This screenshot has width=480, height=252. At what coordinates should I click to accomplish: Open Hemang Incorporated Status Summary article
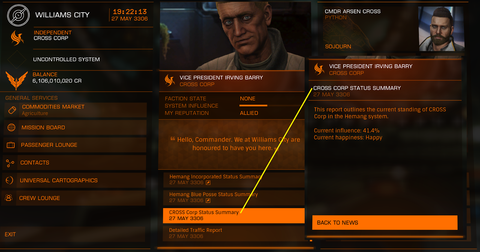point(234,180)
